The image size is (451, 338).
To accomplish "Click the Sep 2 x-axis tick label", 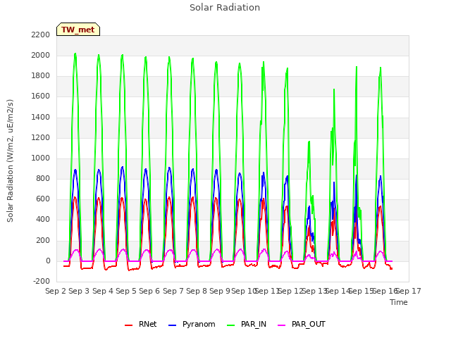I will (x=56, y=291).
